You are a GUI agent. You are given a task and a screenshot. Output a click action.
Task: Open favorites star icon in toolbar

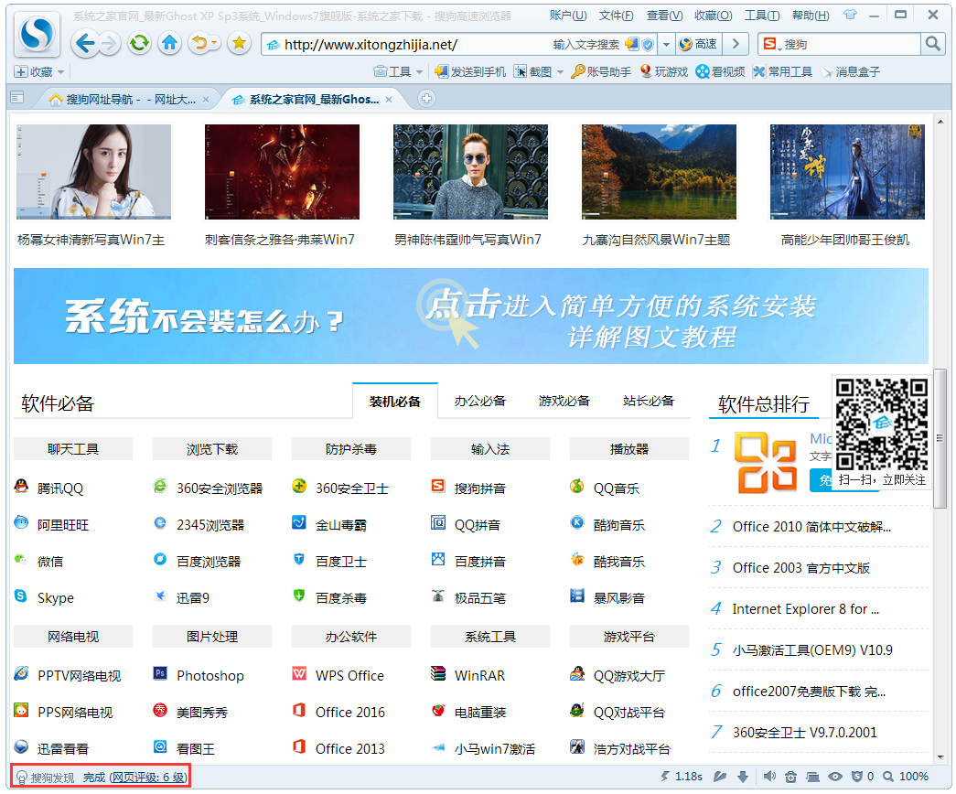[x=239, y=43]
